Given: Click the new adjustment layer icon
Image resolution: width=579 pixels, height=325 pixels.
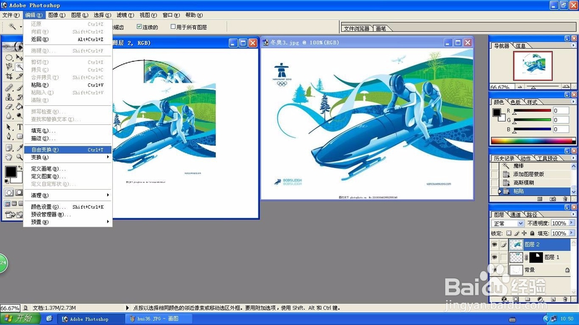Looking at the screenshot, I should click(540, 299).
